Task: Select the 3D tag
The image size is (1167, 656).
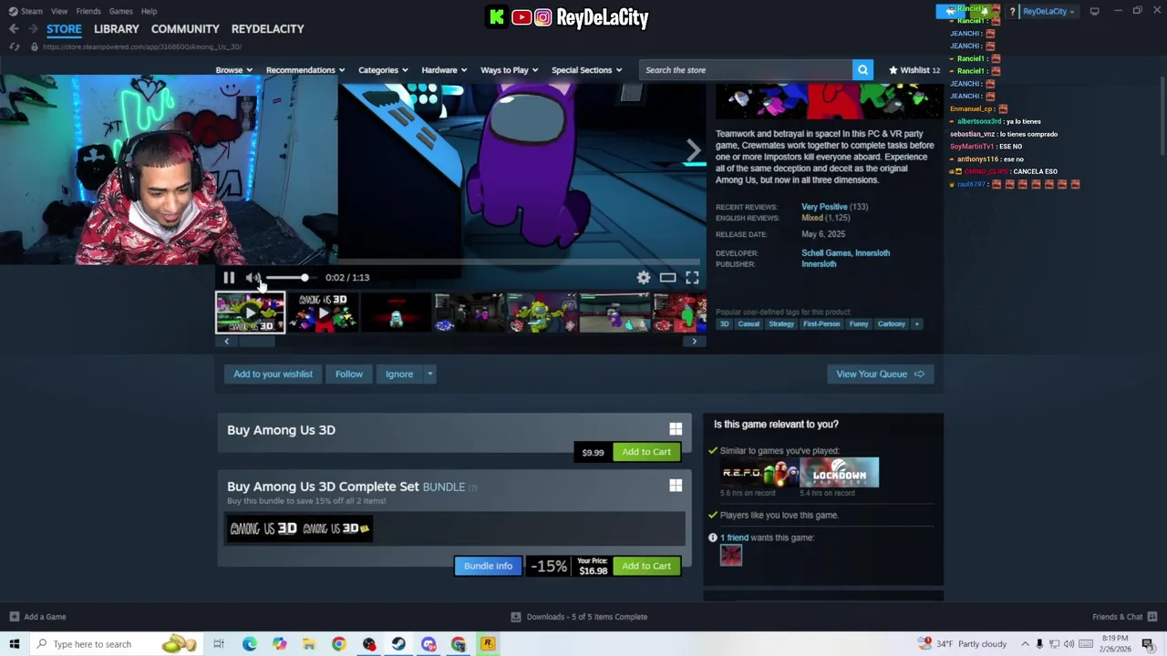Action: point(724,324)
